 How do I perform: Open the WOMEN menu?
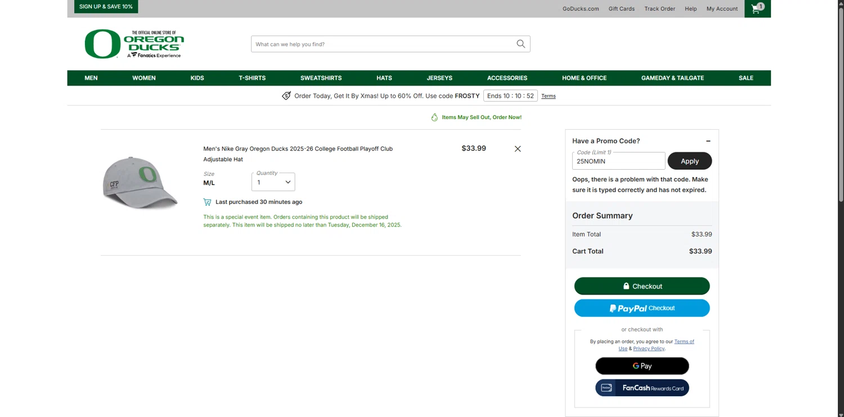(x=144, y=78)
